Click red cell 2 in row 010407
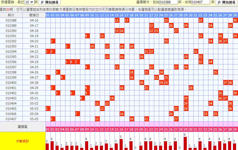The image size is (238, 150). (53, 119)
